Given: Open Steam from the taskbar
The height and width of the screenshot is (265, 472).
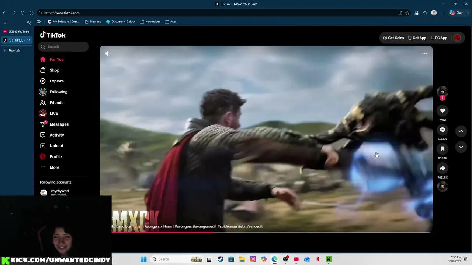Looking at the screenshot, I should click(220, 259).
